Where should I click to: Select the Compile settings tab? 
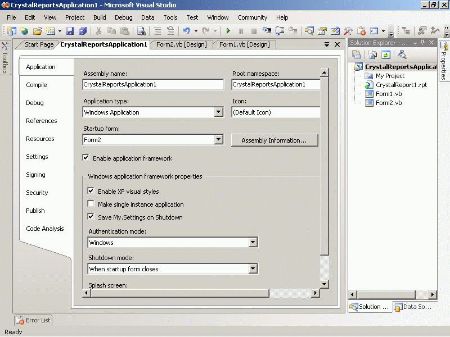(37, 85)
